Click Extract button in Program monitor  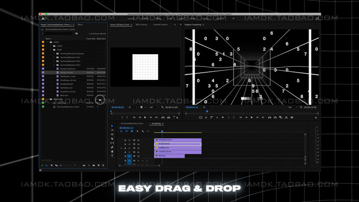(275, 117)
